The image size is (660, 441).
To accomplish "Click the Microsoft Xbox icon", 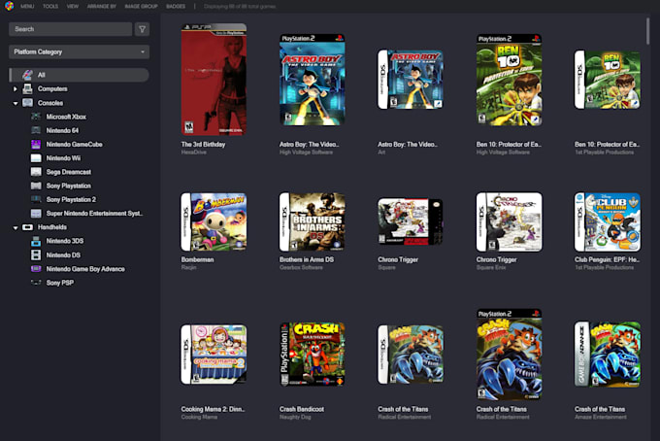I will [36, 117].
